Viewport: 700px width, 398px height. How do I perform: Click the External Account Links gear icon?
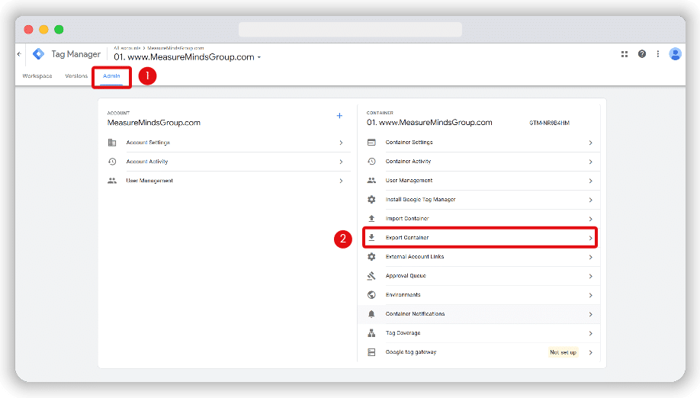coord(371,256)
